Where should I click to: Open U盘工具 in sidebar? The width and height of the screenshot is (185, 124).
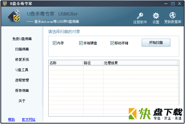22,70
